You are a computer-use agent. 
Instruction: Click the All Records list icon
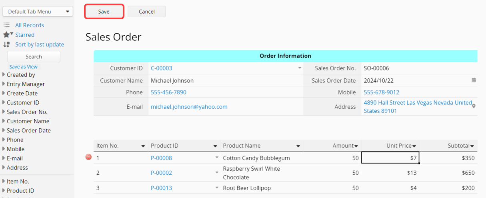[x=6, y=25]
